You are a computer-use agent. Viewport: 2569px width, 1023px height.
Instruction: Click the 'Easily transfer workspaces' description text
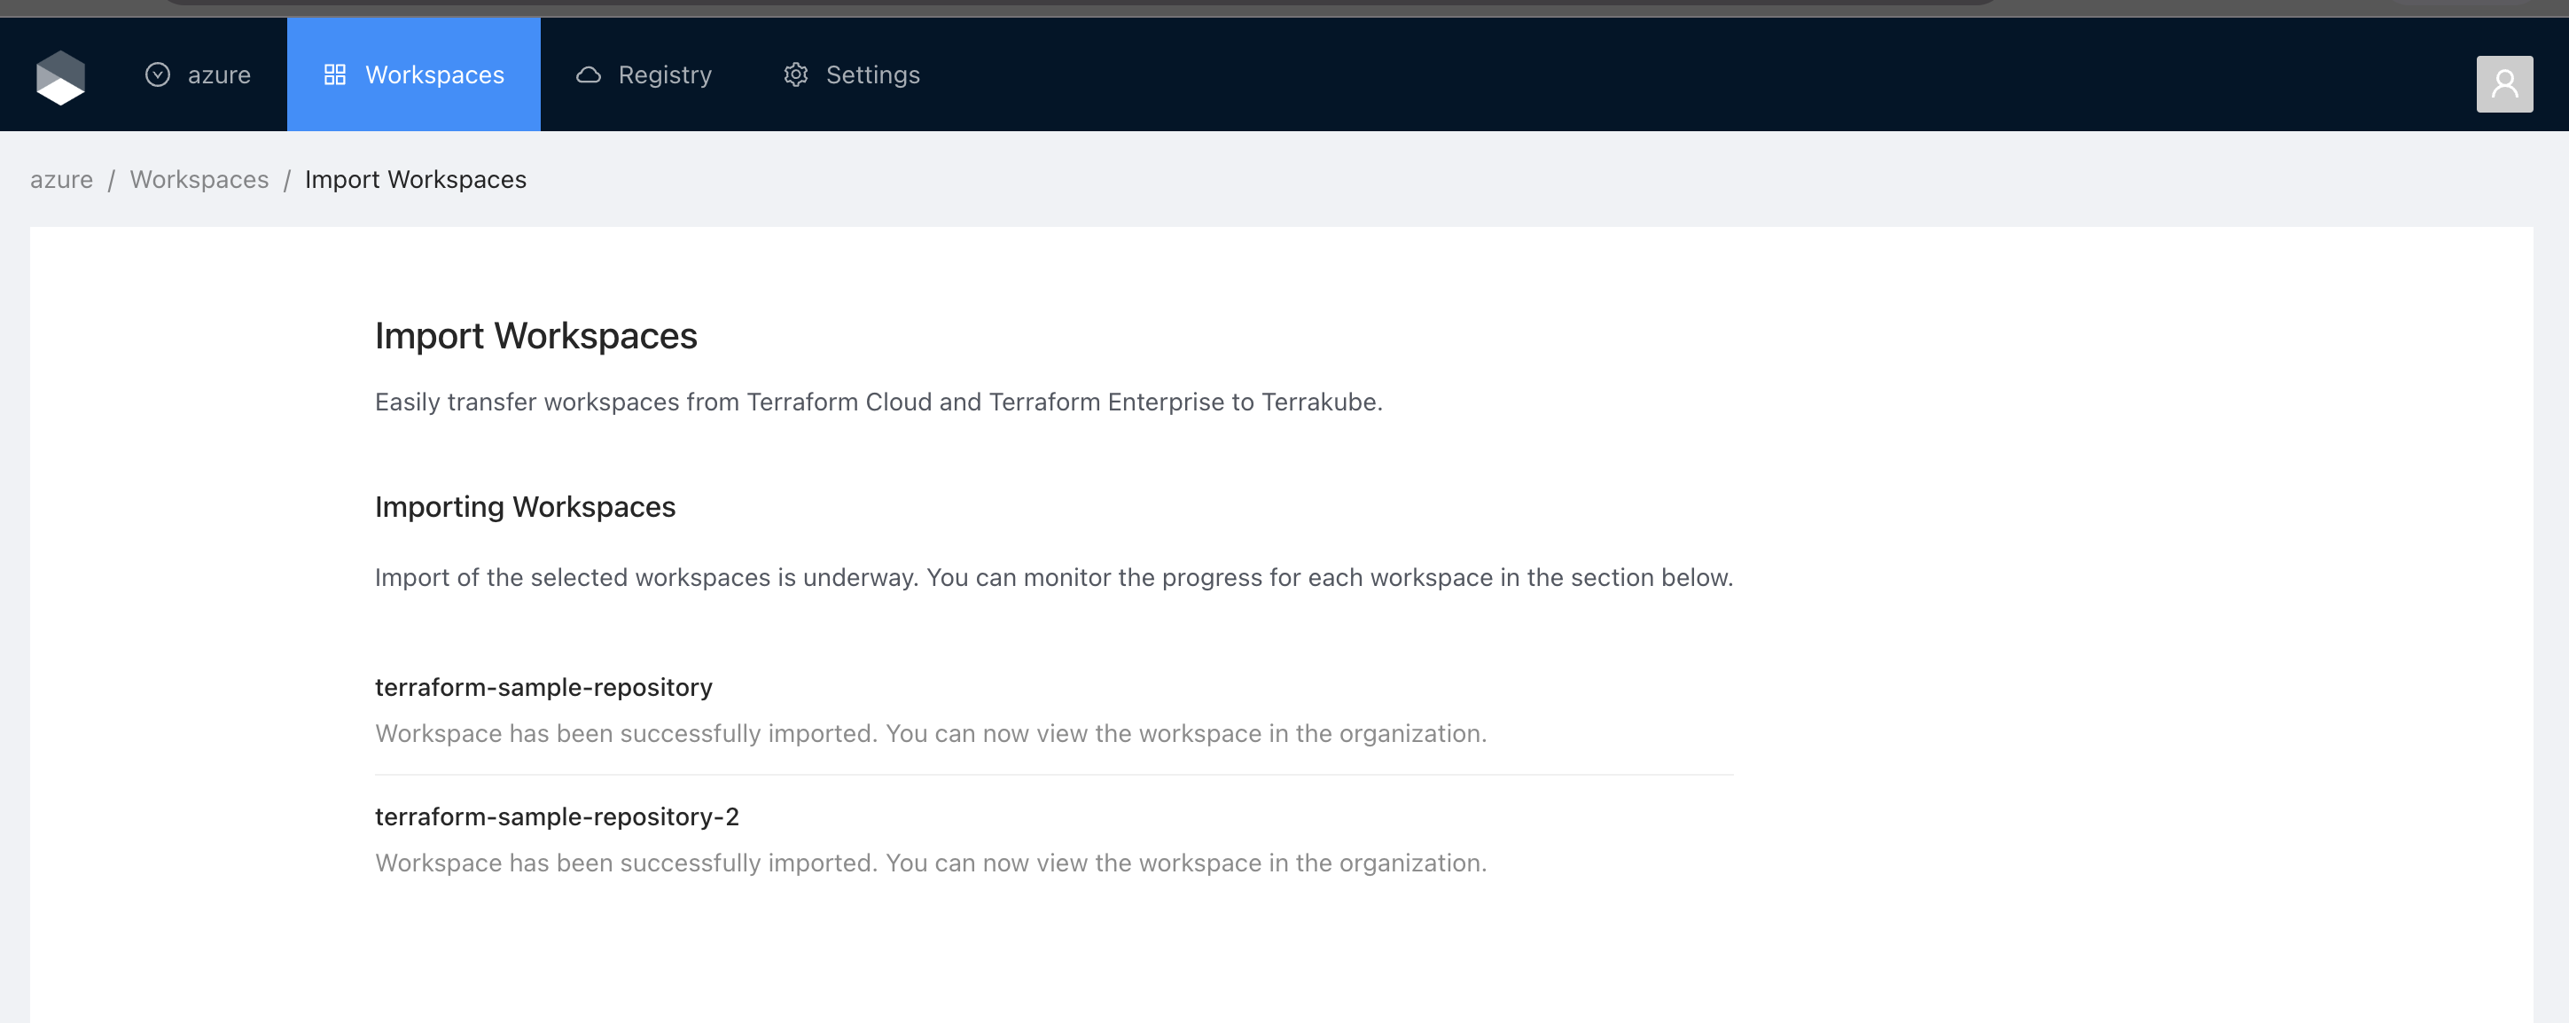point(878,402)
